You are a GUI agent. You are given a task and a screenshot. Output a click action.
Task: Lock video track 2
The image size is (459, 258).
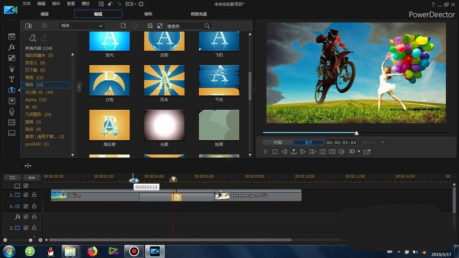tap(34, 228)
